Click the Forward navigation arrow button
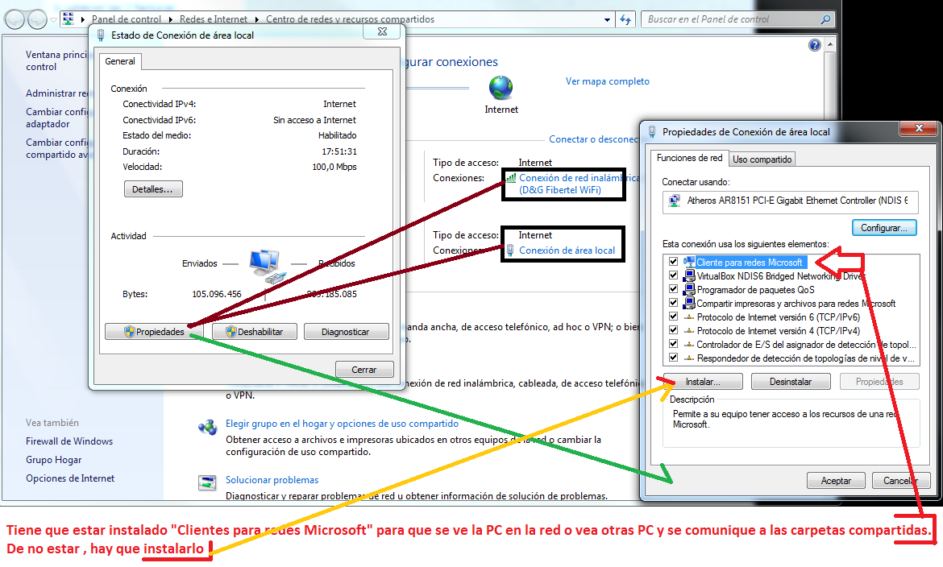 pos(37,19)
